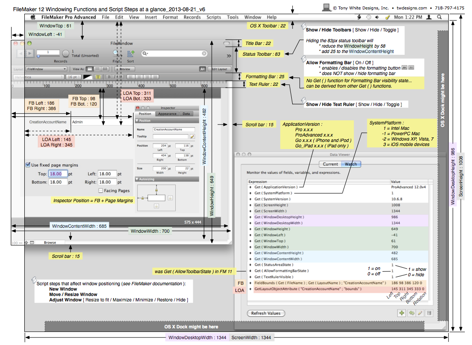This screenshot has width=472, height=345.
Task: Toggle the left anchor lock in Autosizing
Action: point(142,198)
